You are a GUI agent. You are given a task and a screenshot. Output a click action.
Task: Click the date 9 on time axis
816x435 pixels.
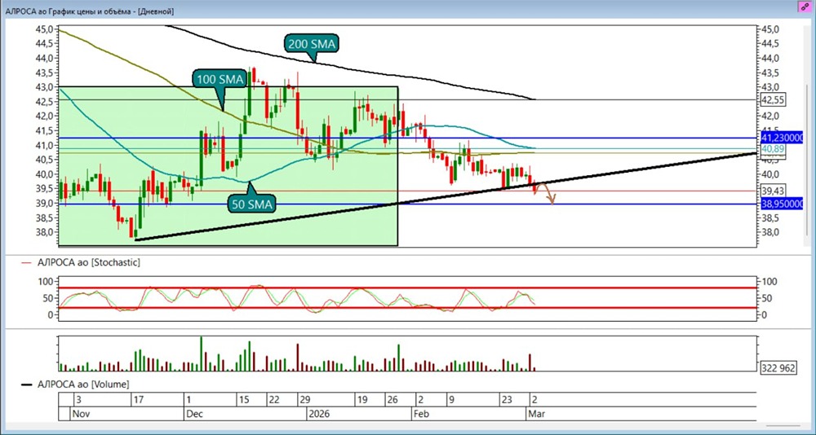click(452, 400)
